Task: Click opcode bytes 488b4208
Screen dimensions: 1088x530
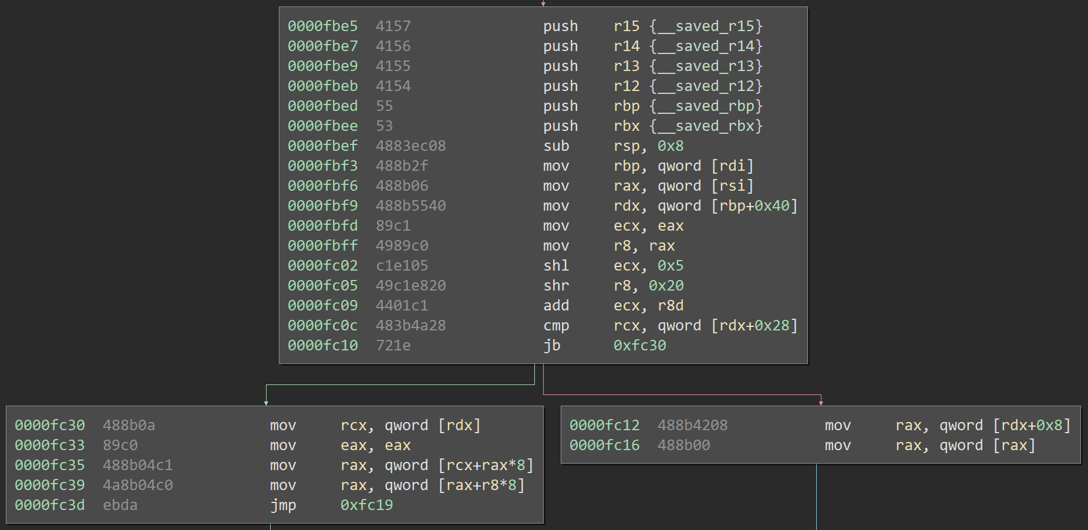Action: [692, 426]
